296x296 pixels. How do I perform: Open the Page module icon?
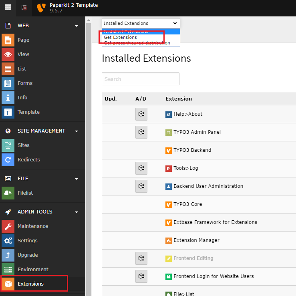(x=8, y=40)
